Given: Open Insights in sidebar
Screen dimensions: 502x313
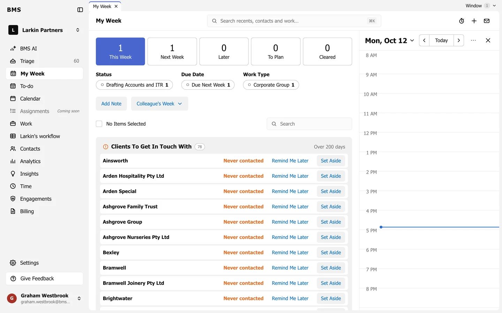Looking at the screenshot, I should tap(44, 174).
